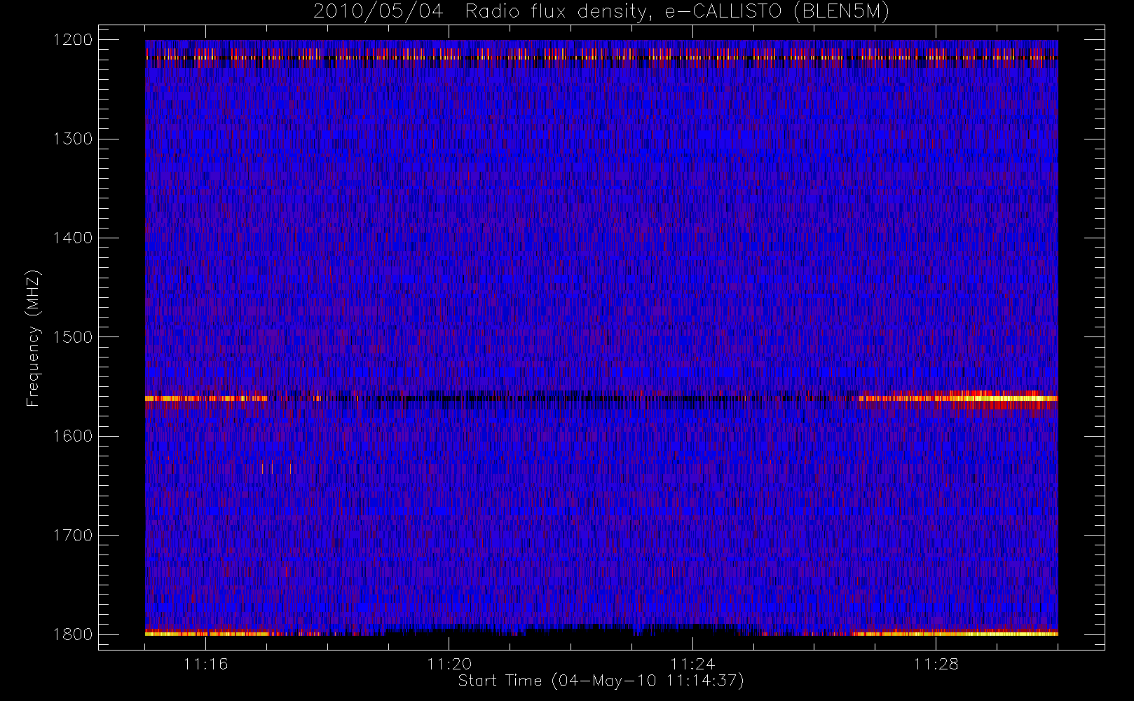Click the 1700 frequency tick label

pos(73,536)
